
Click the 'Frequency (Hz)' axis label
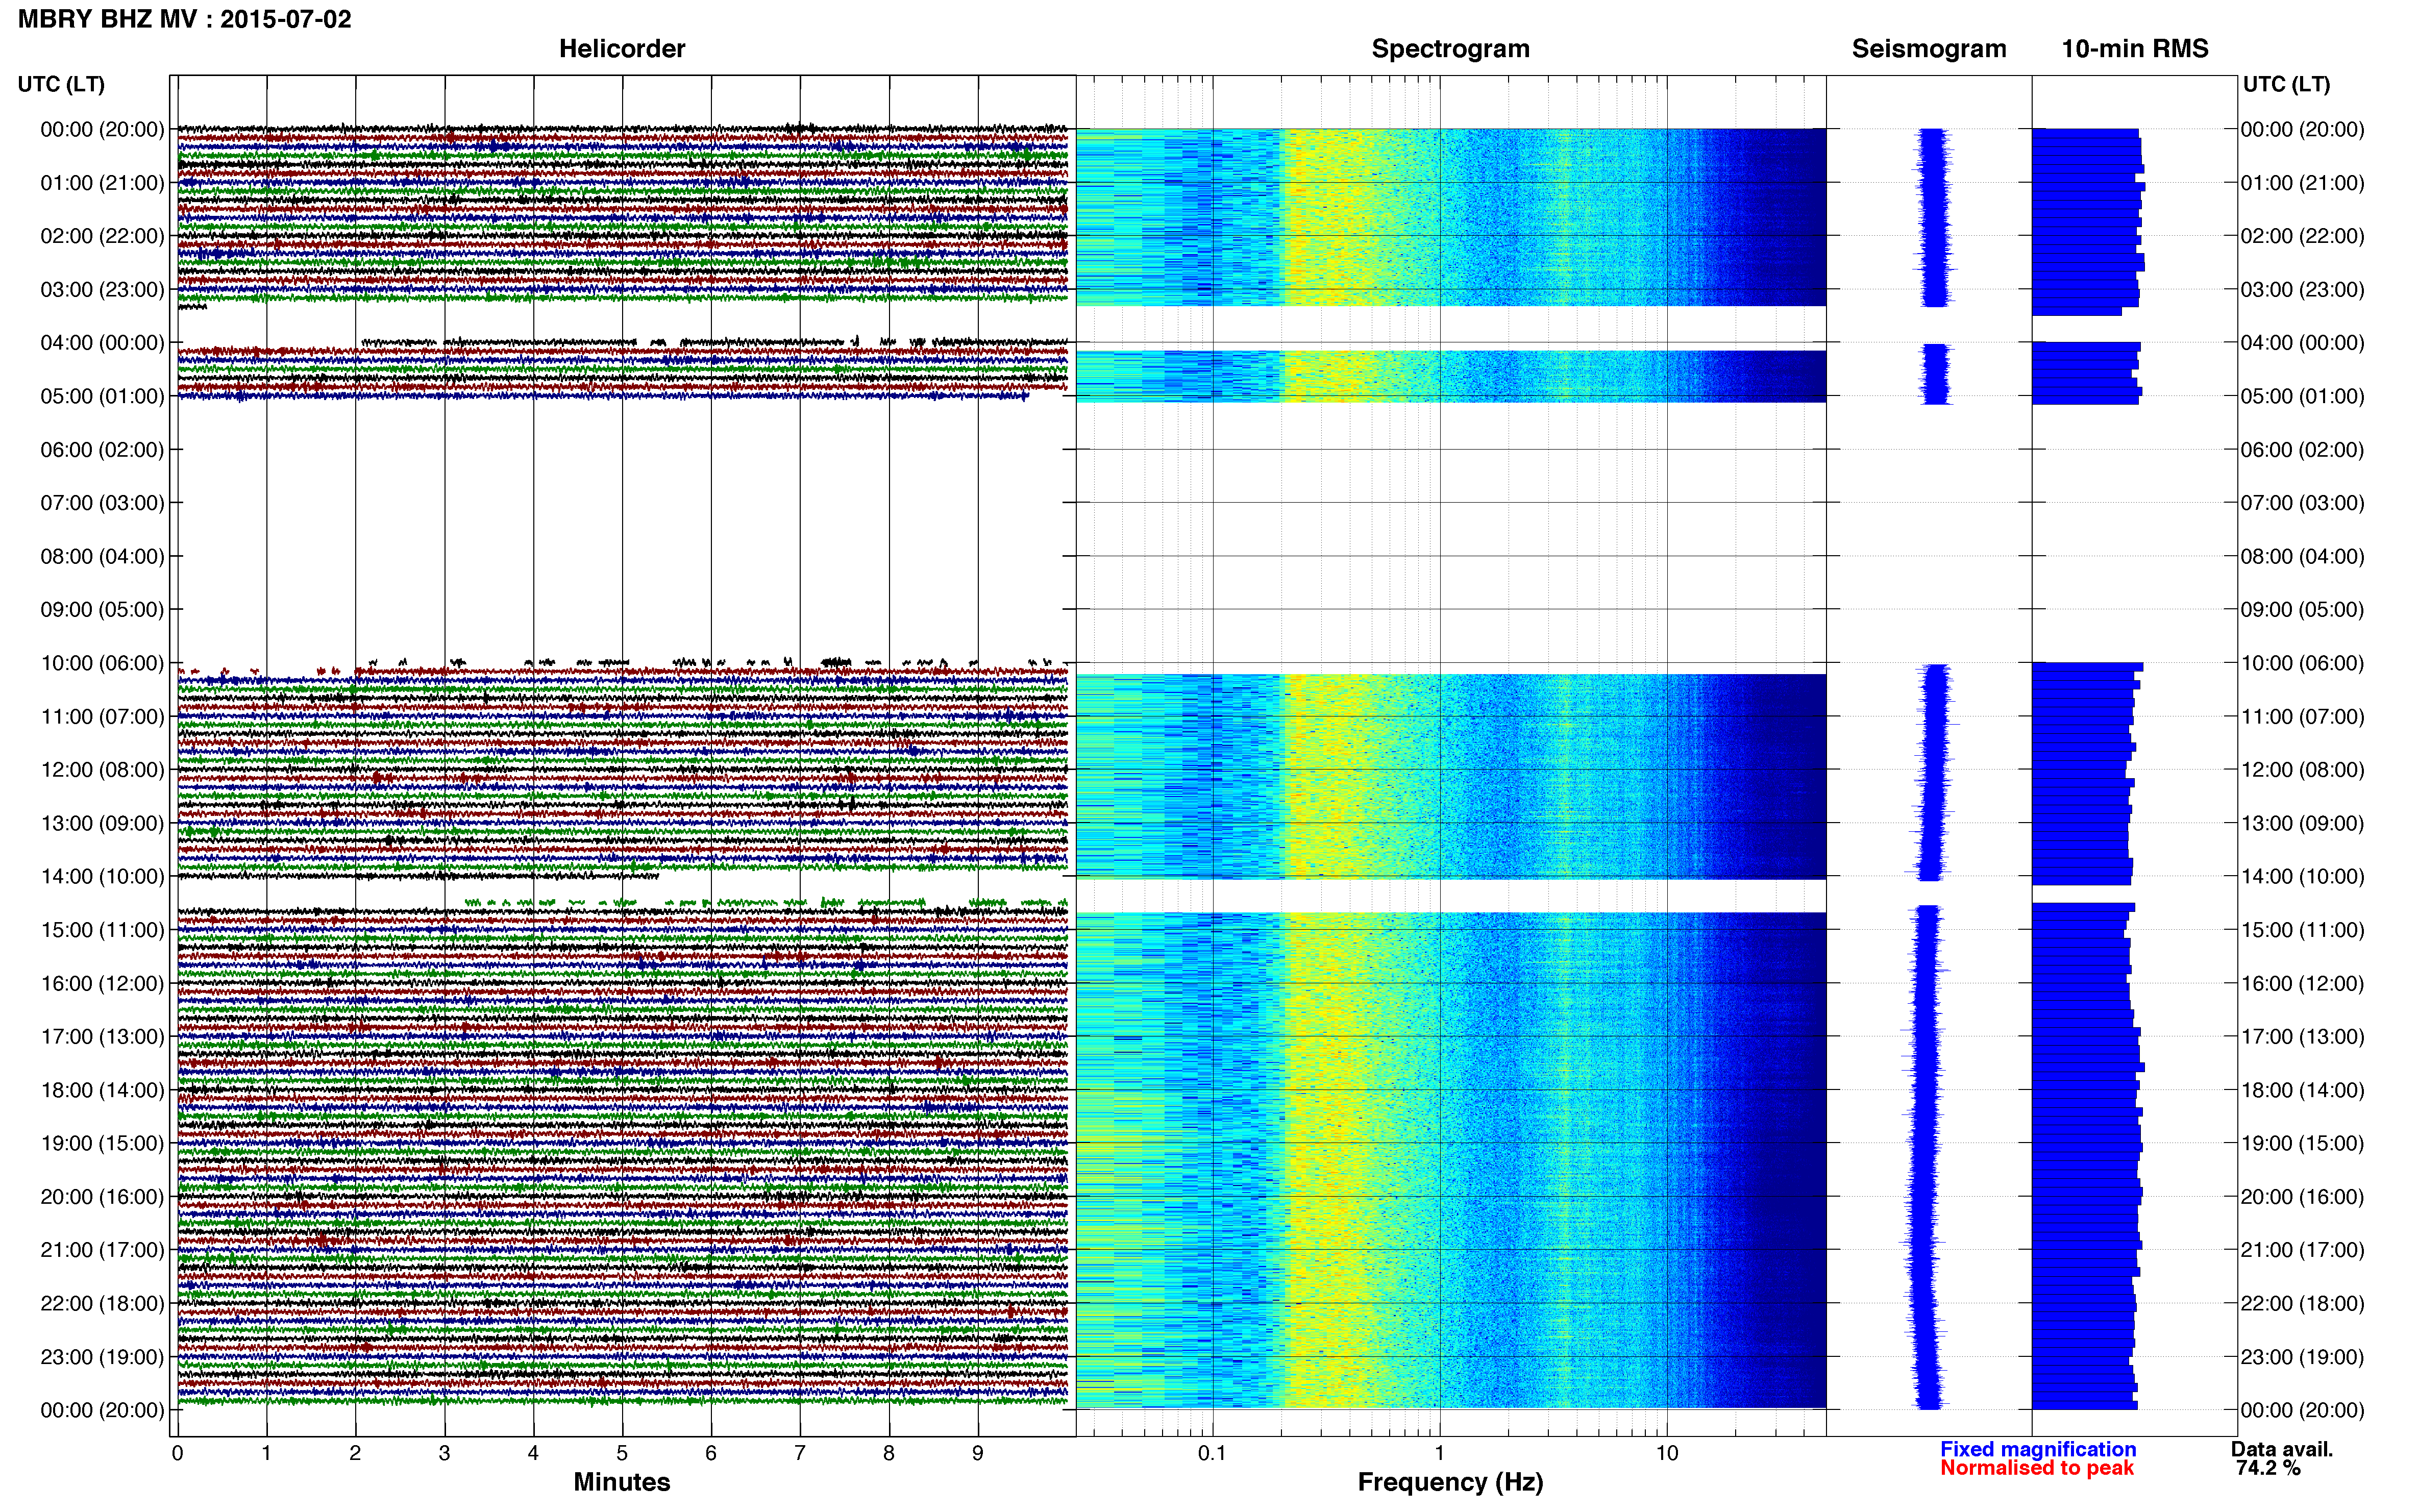(x=1450, y=1482)
